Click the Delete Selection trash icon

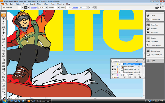tap(140, 77)
